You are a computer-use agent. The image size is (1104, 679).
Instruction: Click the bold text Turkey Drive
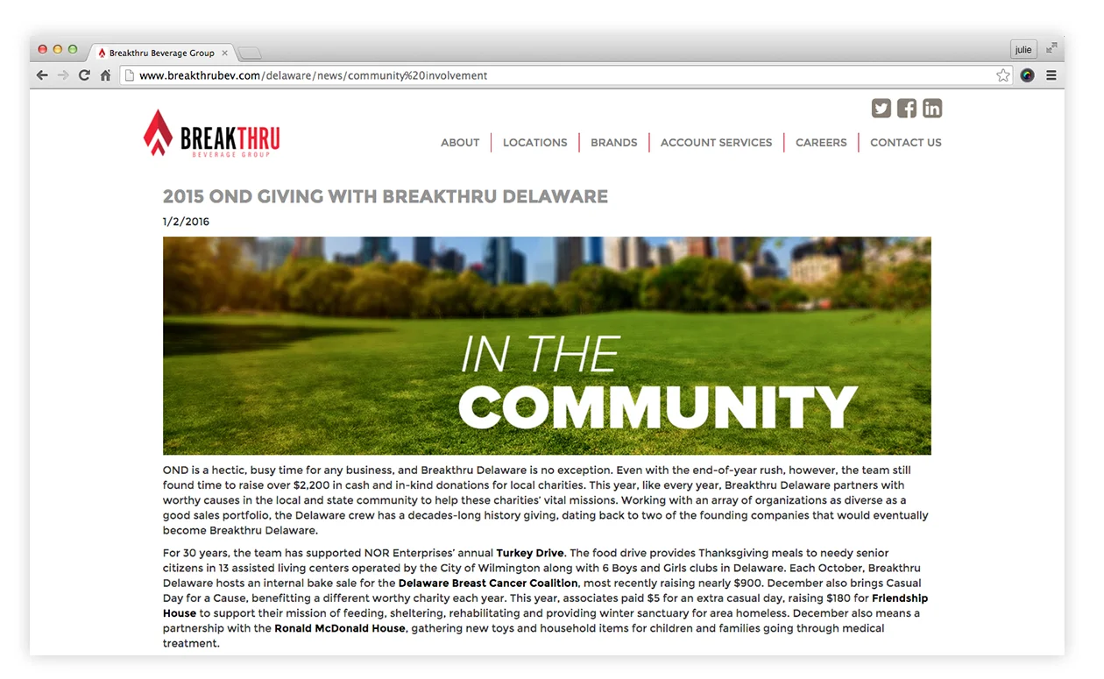coord(530,553)
